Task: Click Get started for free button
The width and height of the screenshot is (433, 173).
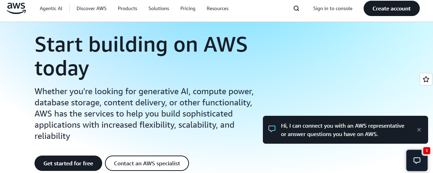Action: coord(68,163)
